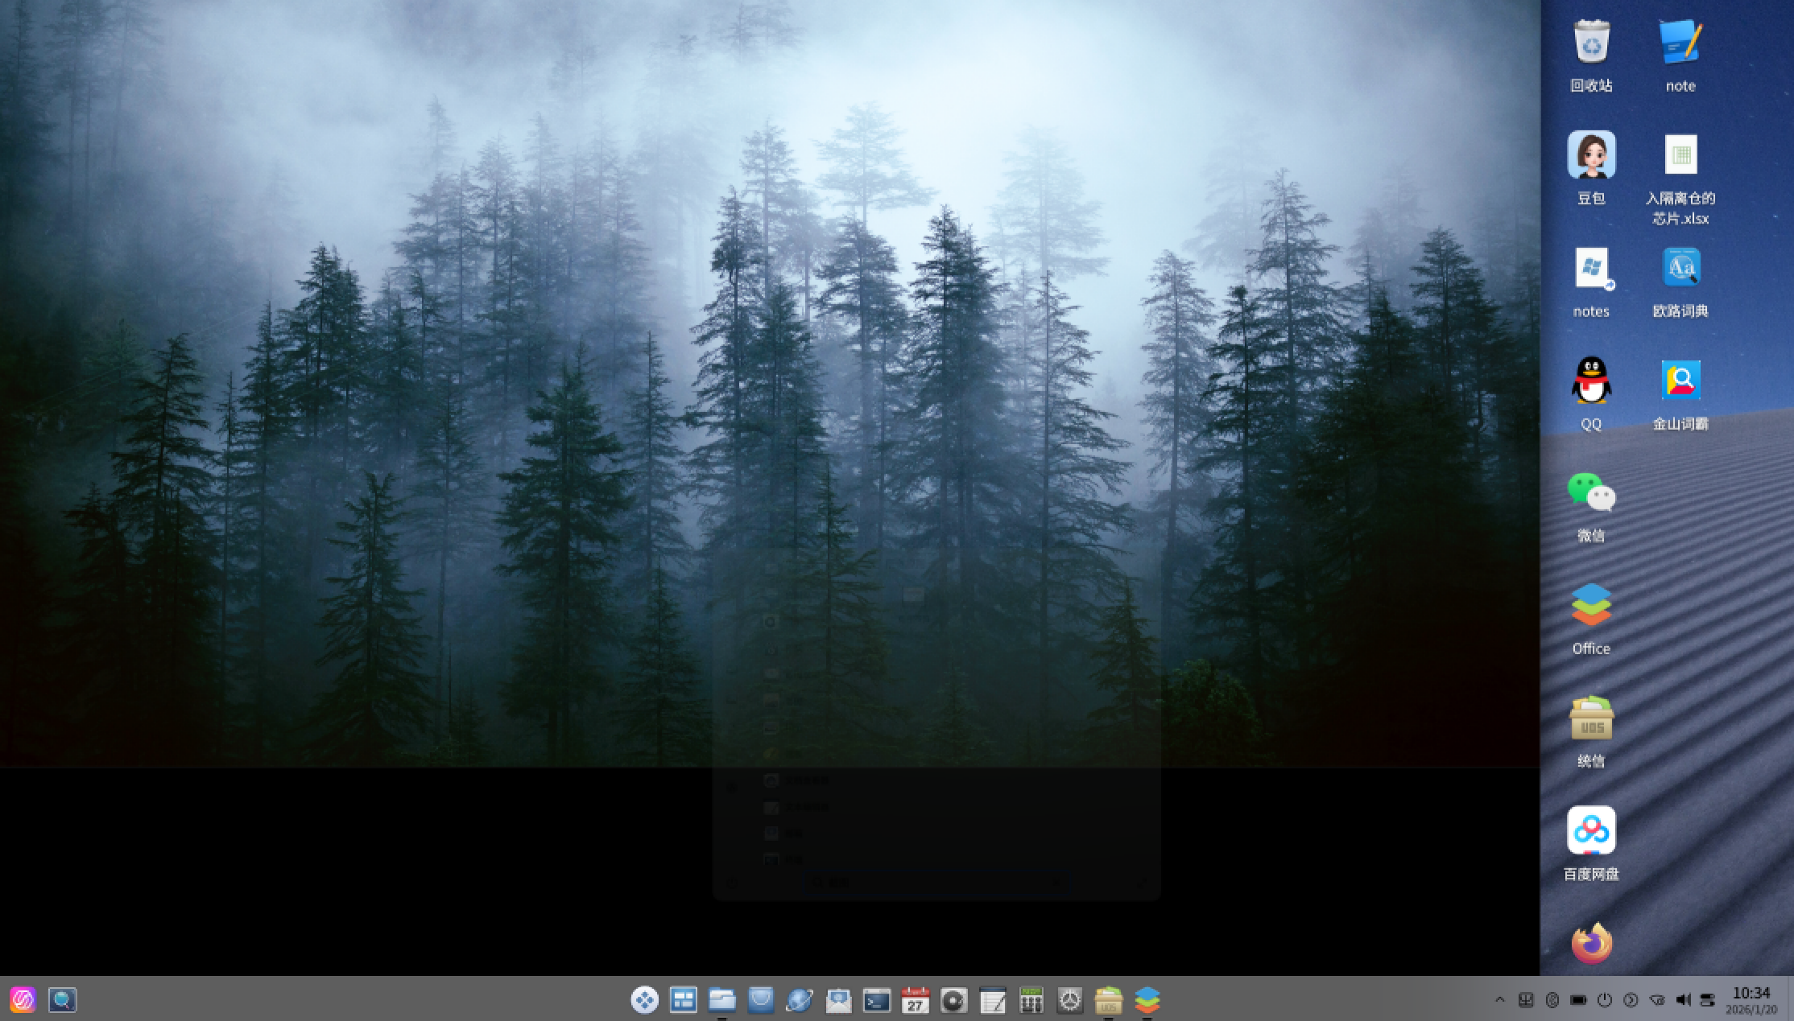Open the browser globe dock icon
Viewport: 1794px width, 1021px height.
tap(799, 1000)
